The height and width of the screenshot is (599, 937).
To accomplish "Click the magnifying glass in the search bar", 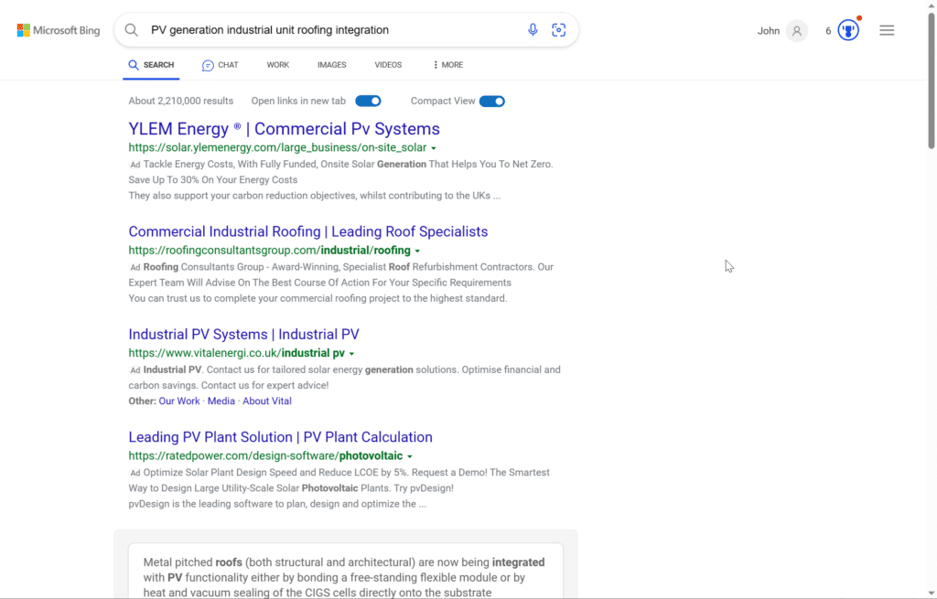I will point(131,29).
